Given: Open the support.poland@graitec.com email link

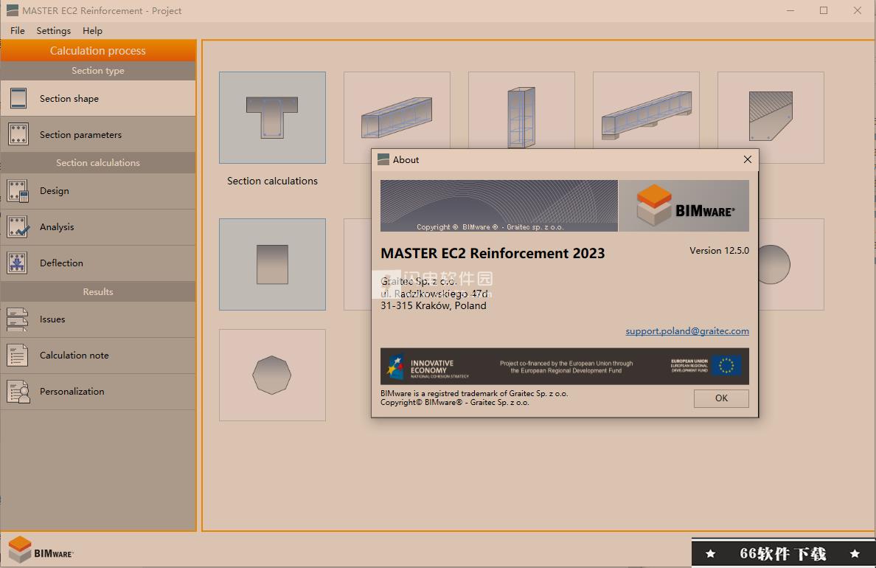Looking at the screenshot, I should (687, 331).
